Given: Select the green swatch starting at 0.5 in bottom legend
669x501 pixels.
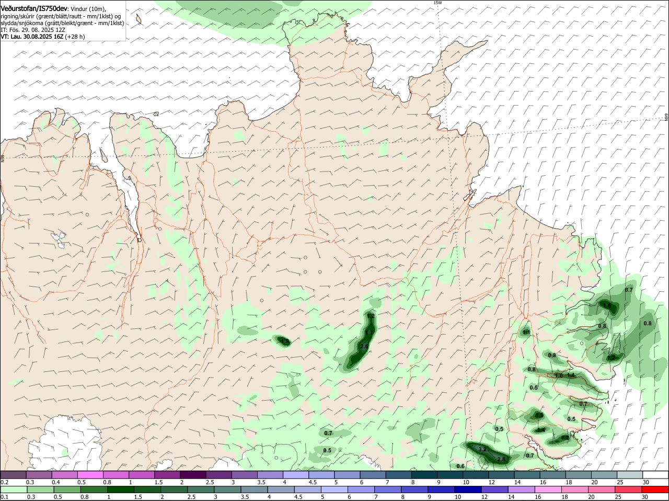Looking at the screenshot, I should (67, 489).
